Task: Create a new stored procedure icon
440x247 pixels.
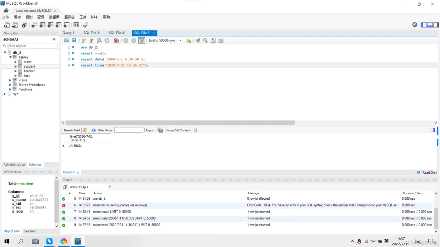Action: (58, 25)
